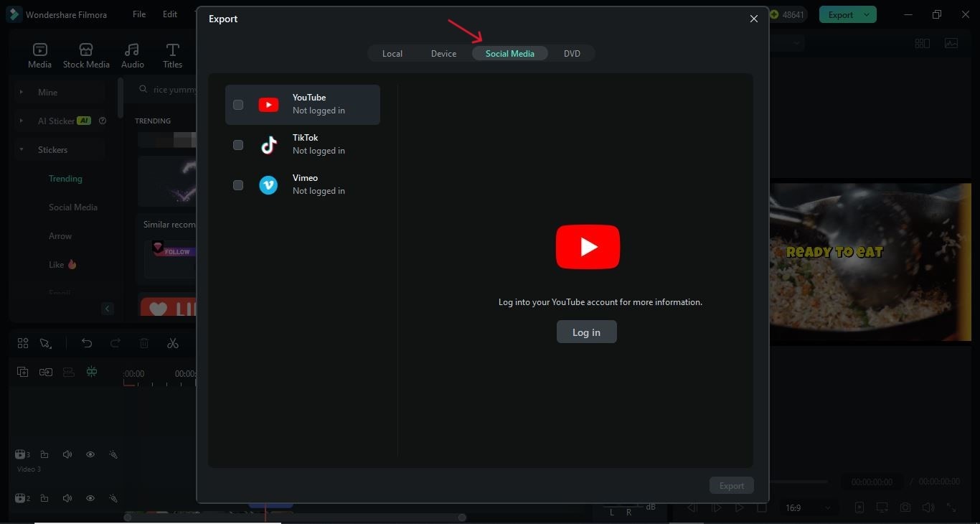Adjust preview volume with the speaker icon
This screenshot has width=980, height=524.
pos(928,507)
